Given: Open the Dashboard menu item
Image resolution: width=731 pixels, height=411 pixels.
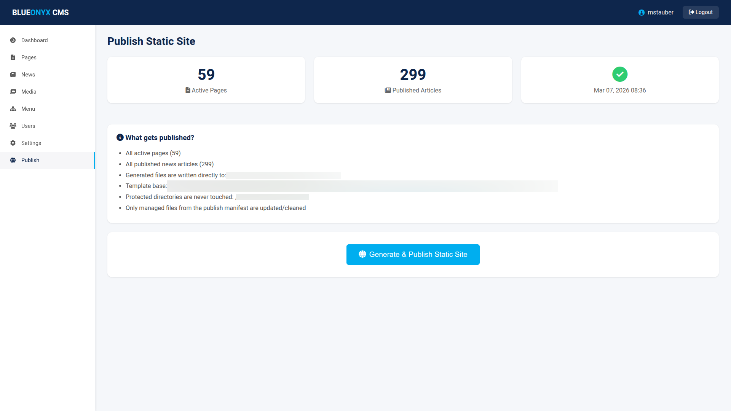Looking at the screenshot, I should pyautogui.click(x=34, y=40).
